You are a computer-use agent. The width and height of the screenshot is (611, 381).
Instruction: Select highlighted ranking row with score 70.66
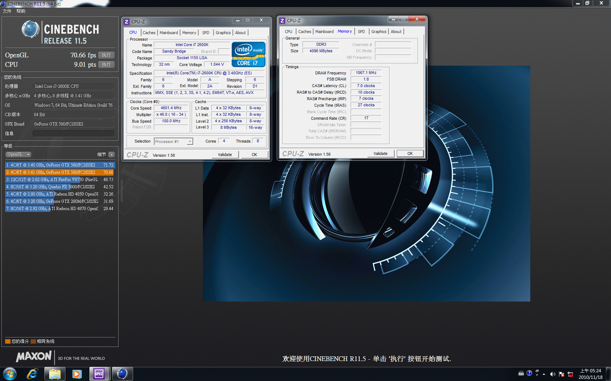[60, 172]
